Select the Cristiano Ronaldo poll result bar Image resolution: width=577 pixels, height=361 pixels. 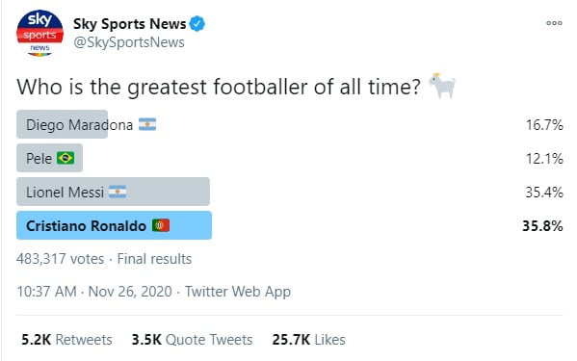pyautogui.click(x=114, y=225)
